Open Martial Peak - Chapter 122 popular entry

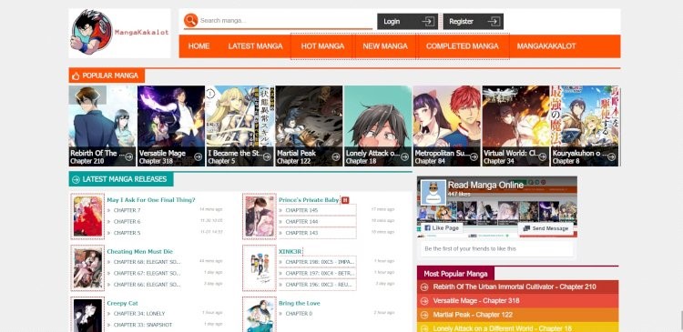pyautogui.click(x=473, y=315)
